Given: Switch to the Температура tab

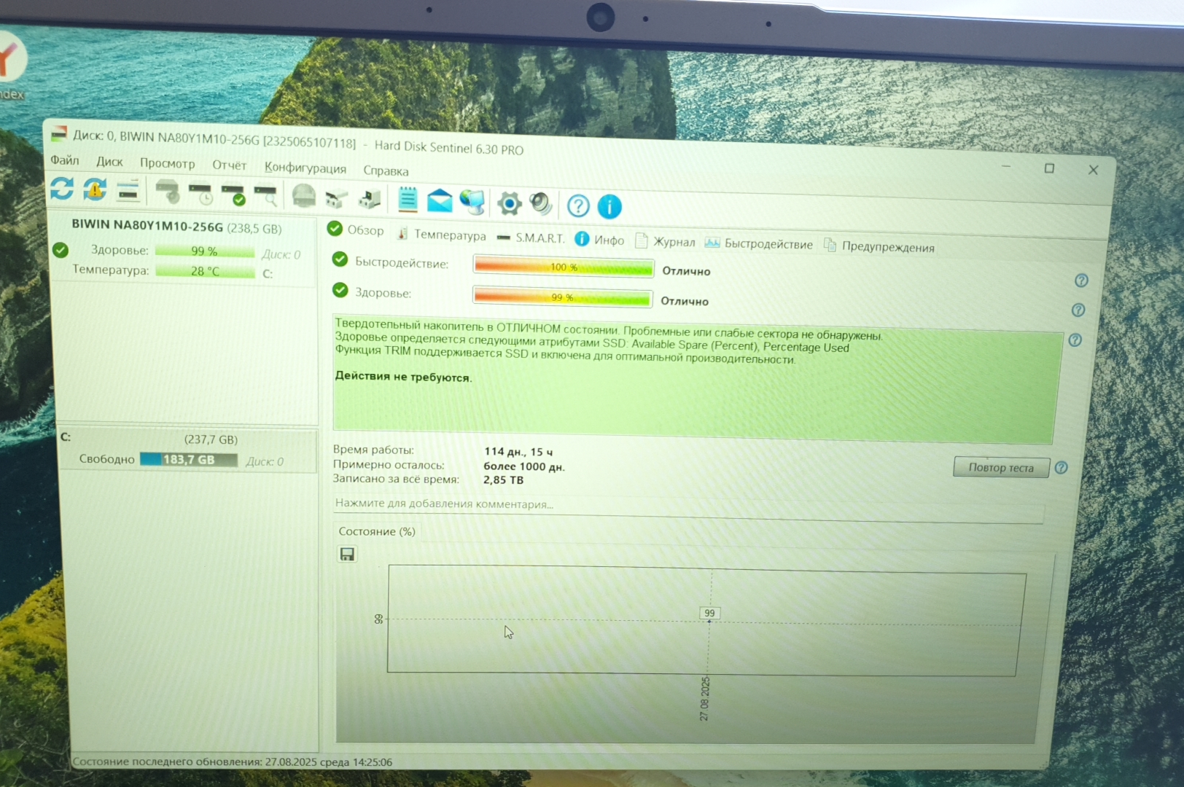Looking at the screenshot, I should point(449,235).
